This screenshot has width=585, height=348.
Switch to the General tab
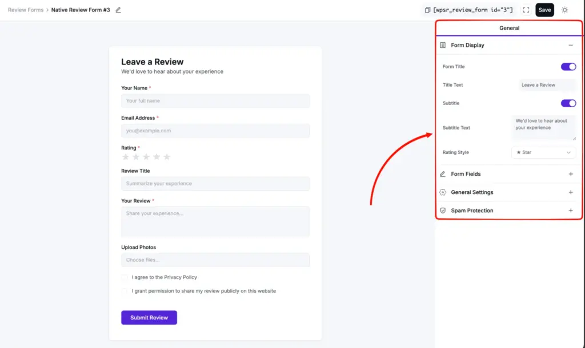point(508,27)
